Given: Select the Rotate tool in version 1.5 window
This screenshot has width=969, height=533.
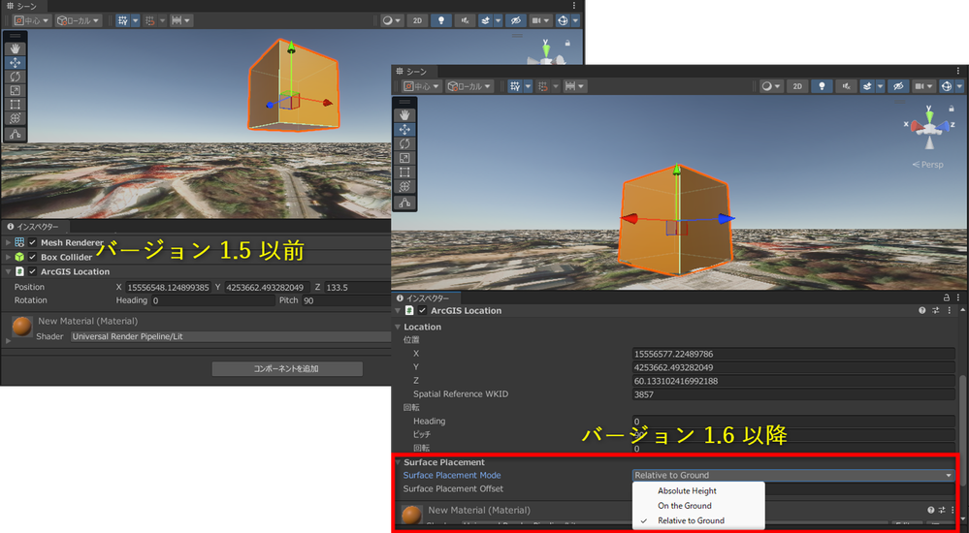Looking at the screenshot, I should (x=15, y=76).
